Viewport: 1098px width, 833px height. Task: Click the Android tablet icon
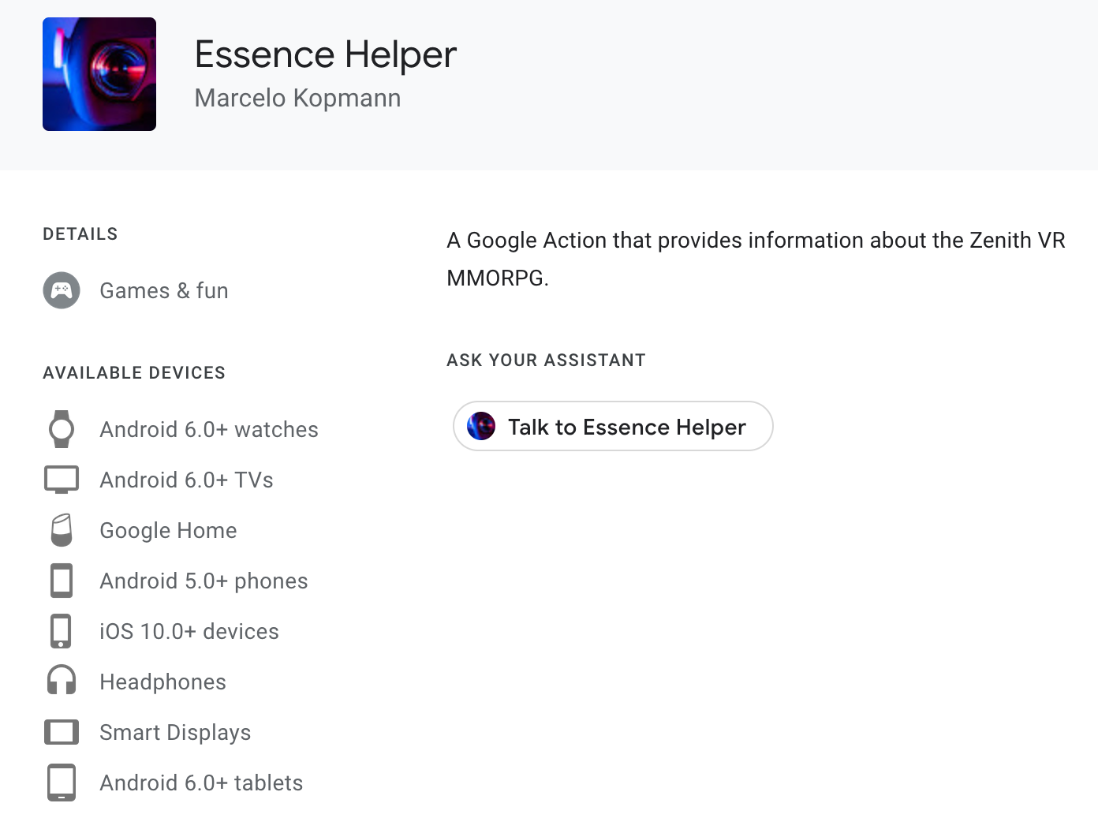pyautogui.click(x=62, y=783)
